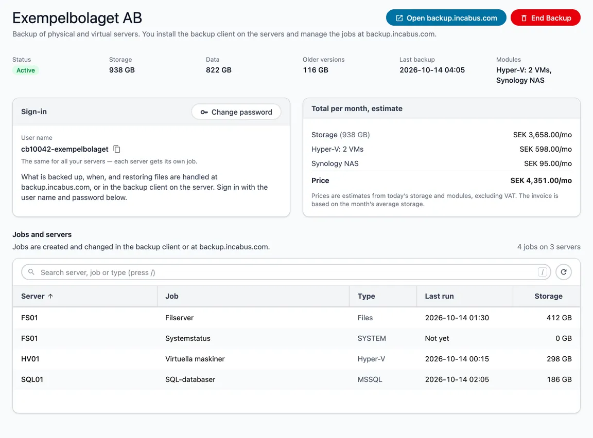Viewport: 593px width, 438px height.
Task: Click the total price SEK 4,351.00/mo
Action: click(x=541, y=180)
